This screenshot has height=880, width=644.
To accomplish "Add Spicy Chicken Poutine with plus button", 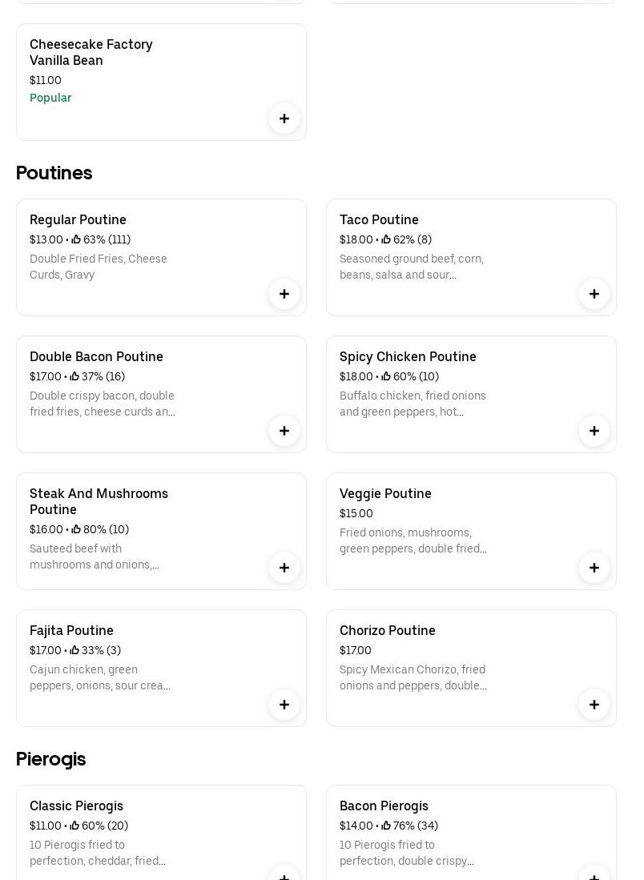I will (594, 431).
